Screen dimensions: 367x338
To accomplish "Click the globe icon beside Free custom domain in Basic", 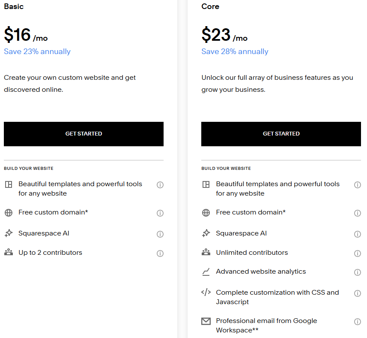I will (x=8, y=213).
